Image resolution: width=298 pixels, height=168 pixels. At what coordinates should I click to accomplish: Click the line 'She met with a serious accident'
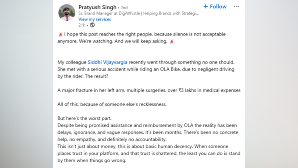(x=146, y=69)
